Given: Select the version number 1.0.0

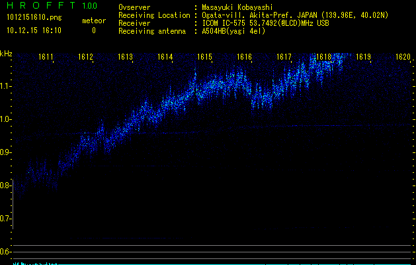Looking at the screenshot, I should [89, 6].
